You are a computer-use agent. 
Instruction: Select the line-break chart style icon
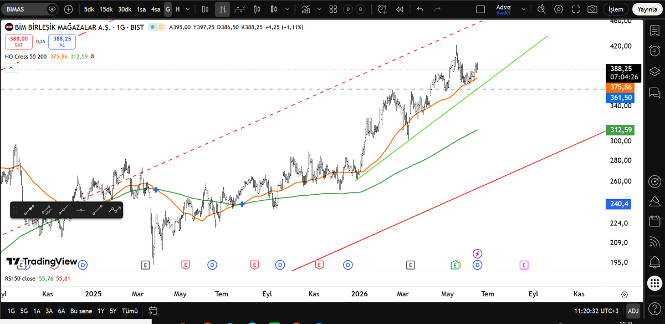[x=240, y=9]
